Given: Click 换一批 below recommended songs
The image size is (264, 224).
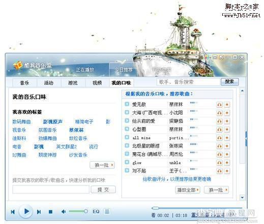Looking at the screenshot, I should pyautogui.click(x=217, y=190).
